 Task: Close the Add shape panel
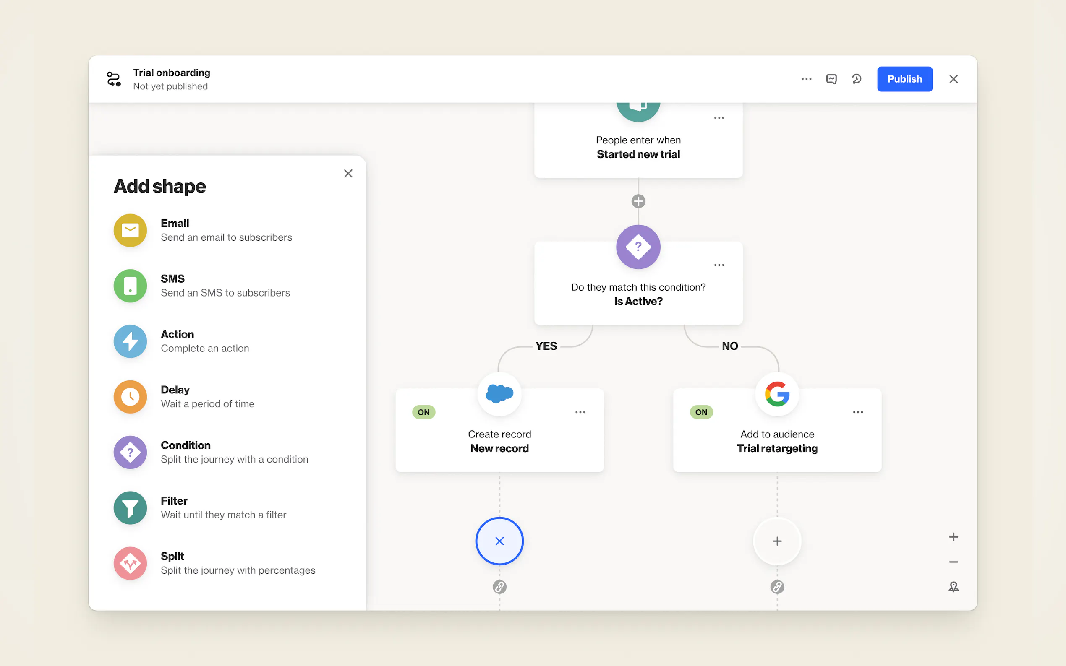click(348, 174)
